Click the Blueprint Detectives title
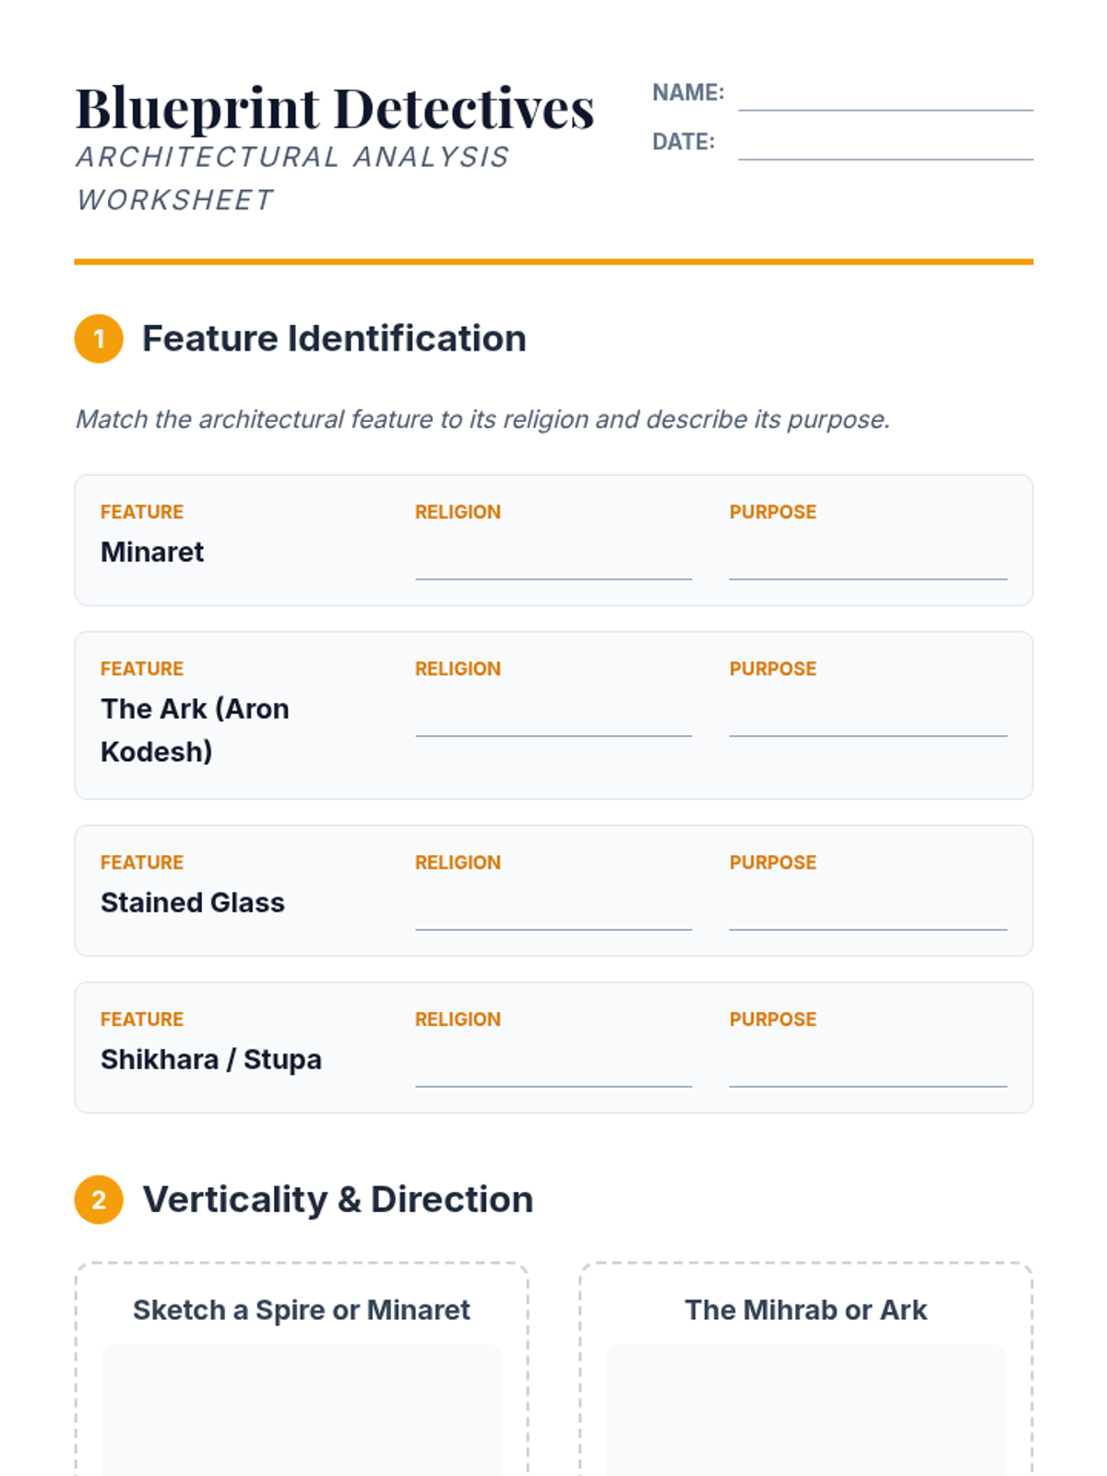 335,108
